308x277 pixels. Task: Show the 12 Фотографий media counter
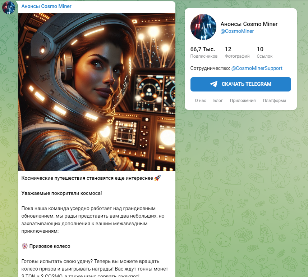pos(237,52)
